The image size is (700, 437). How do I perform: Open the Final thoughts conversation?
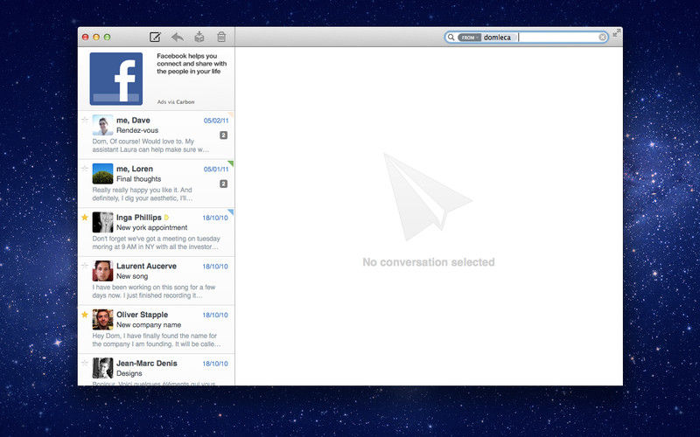[157, 184]
